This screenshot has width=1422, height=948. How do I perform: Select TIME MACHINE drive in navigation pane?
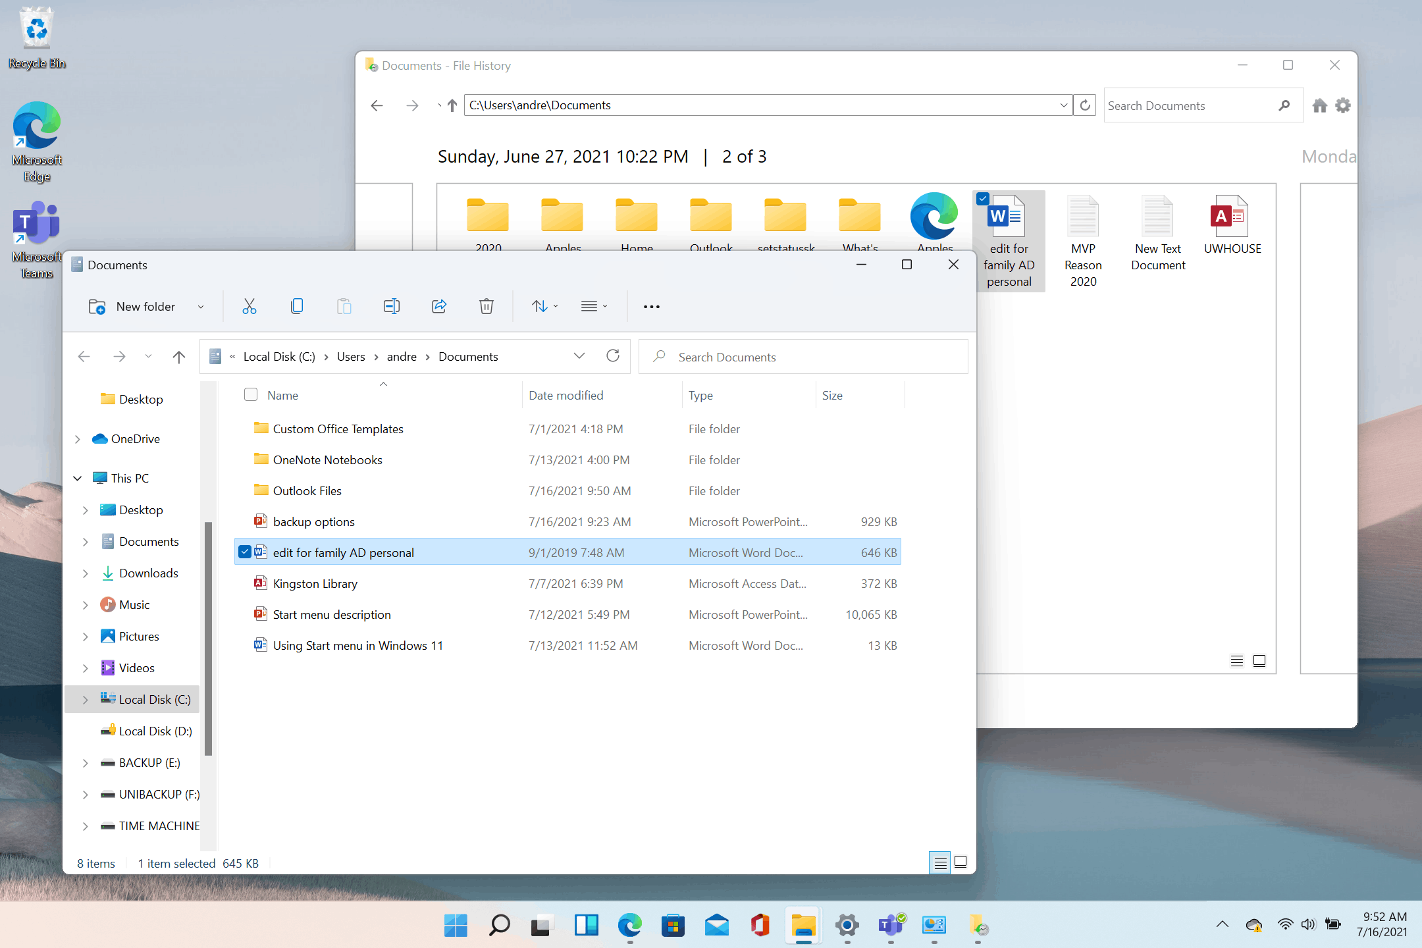[159, 826]
